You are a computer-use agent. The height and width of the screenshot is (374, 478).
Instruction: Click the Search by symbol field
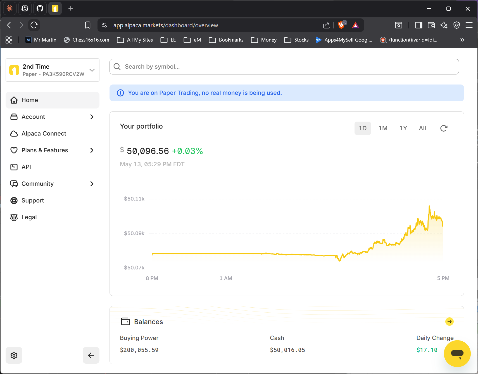point(284,67)
